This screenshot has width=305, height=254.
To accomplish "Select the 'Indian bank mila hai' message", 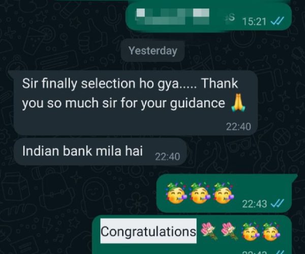I will [x=100, y=152].
